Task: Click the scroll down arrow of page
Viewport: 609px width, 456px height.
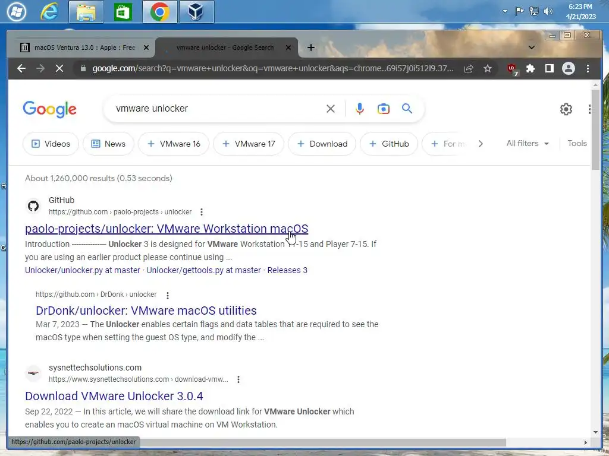Action: tap(596, 432)
